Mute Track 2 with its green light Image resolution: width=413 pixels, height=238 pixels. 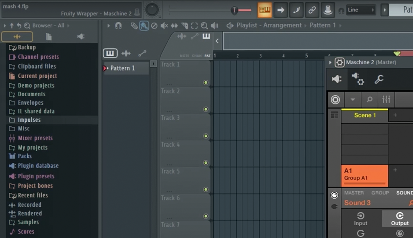point(206,109)
